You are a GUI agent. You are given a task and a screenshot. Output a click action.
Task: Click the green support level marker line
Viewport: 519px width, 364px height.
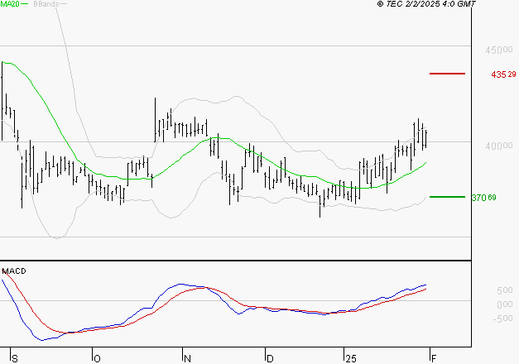(x=447, y=197)
